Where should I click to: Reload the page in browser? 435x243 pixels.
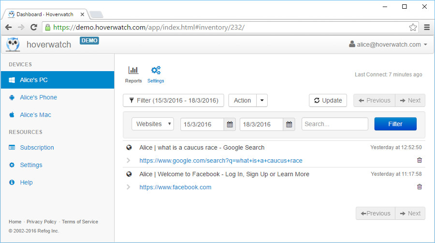[34, 27]
